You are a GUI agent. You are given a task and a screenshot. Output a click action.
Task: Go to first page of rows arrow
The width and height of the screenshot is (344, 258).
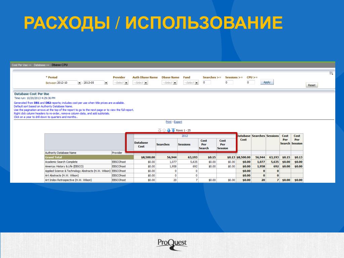160,130
